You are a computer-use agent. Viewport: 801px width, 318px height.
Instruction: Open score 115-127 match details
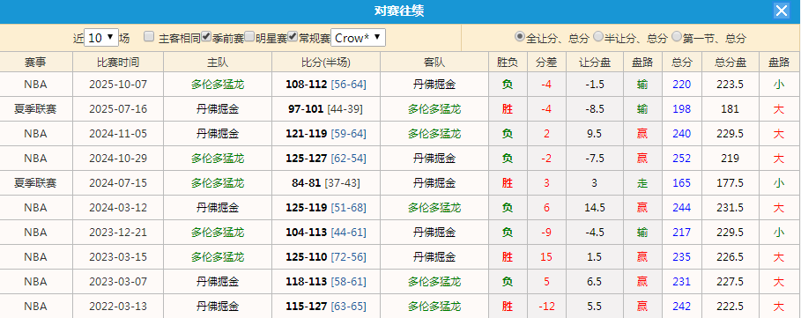[307, 307]
